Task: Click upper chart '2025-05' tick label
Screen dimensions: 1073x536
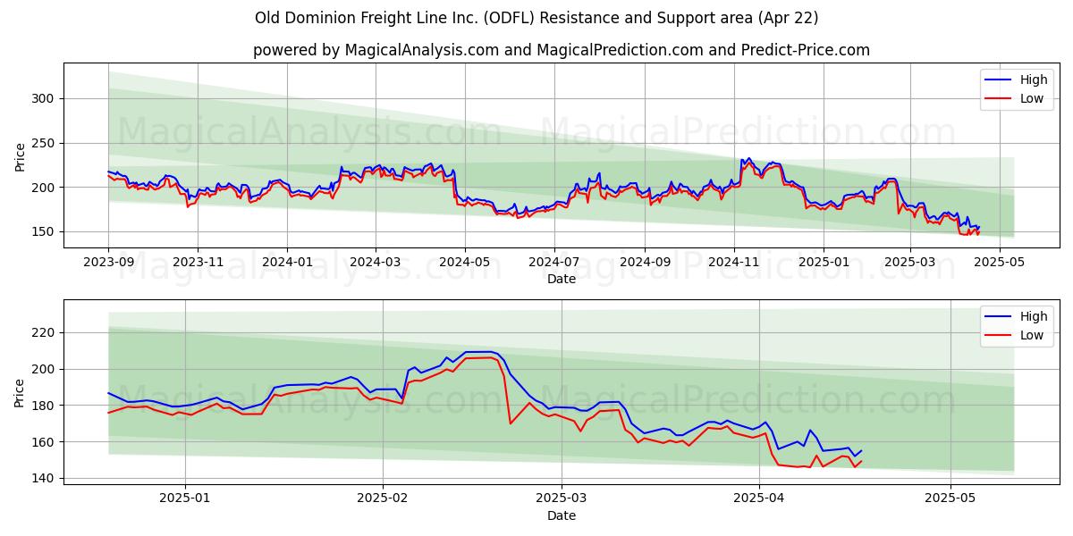Action: click(1000, 263)
